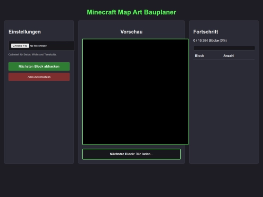Click the Choose File button
The width and height of the screenshot is (263, 197).
click(20, 46)
